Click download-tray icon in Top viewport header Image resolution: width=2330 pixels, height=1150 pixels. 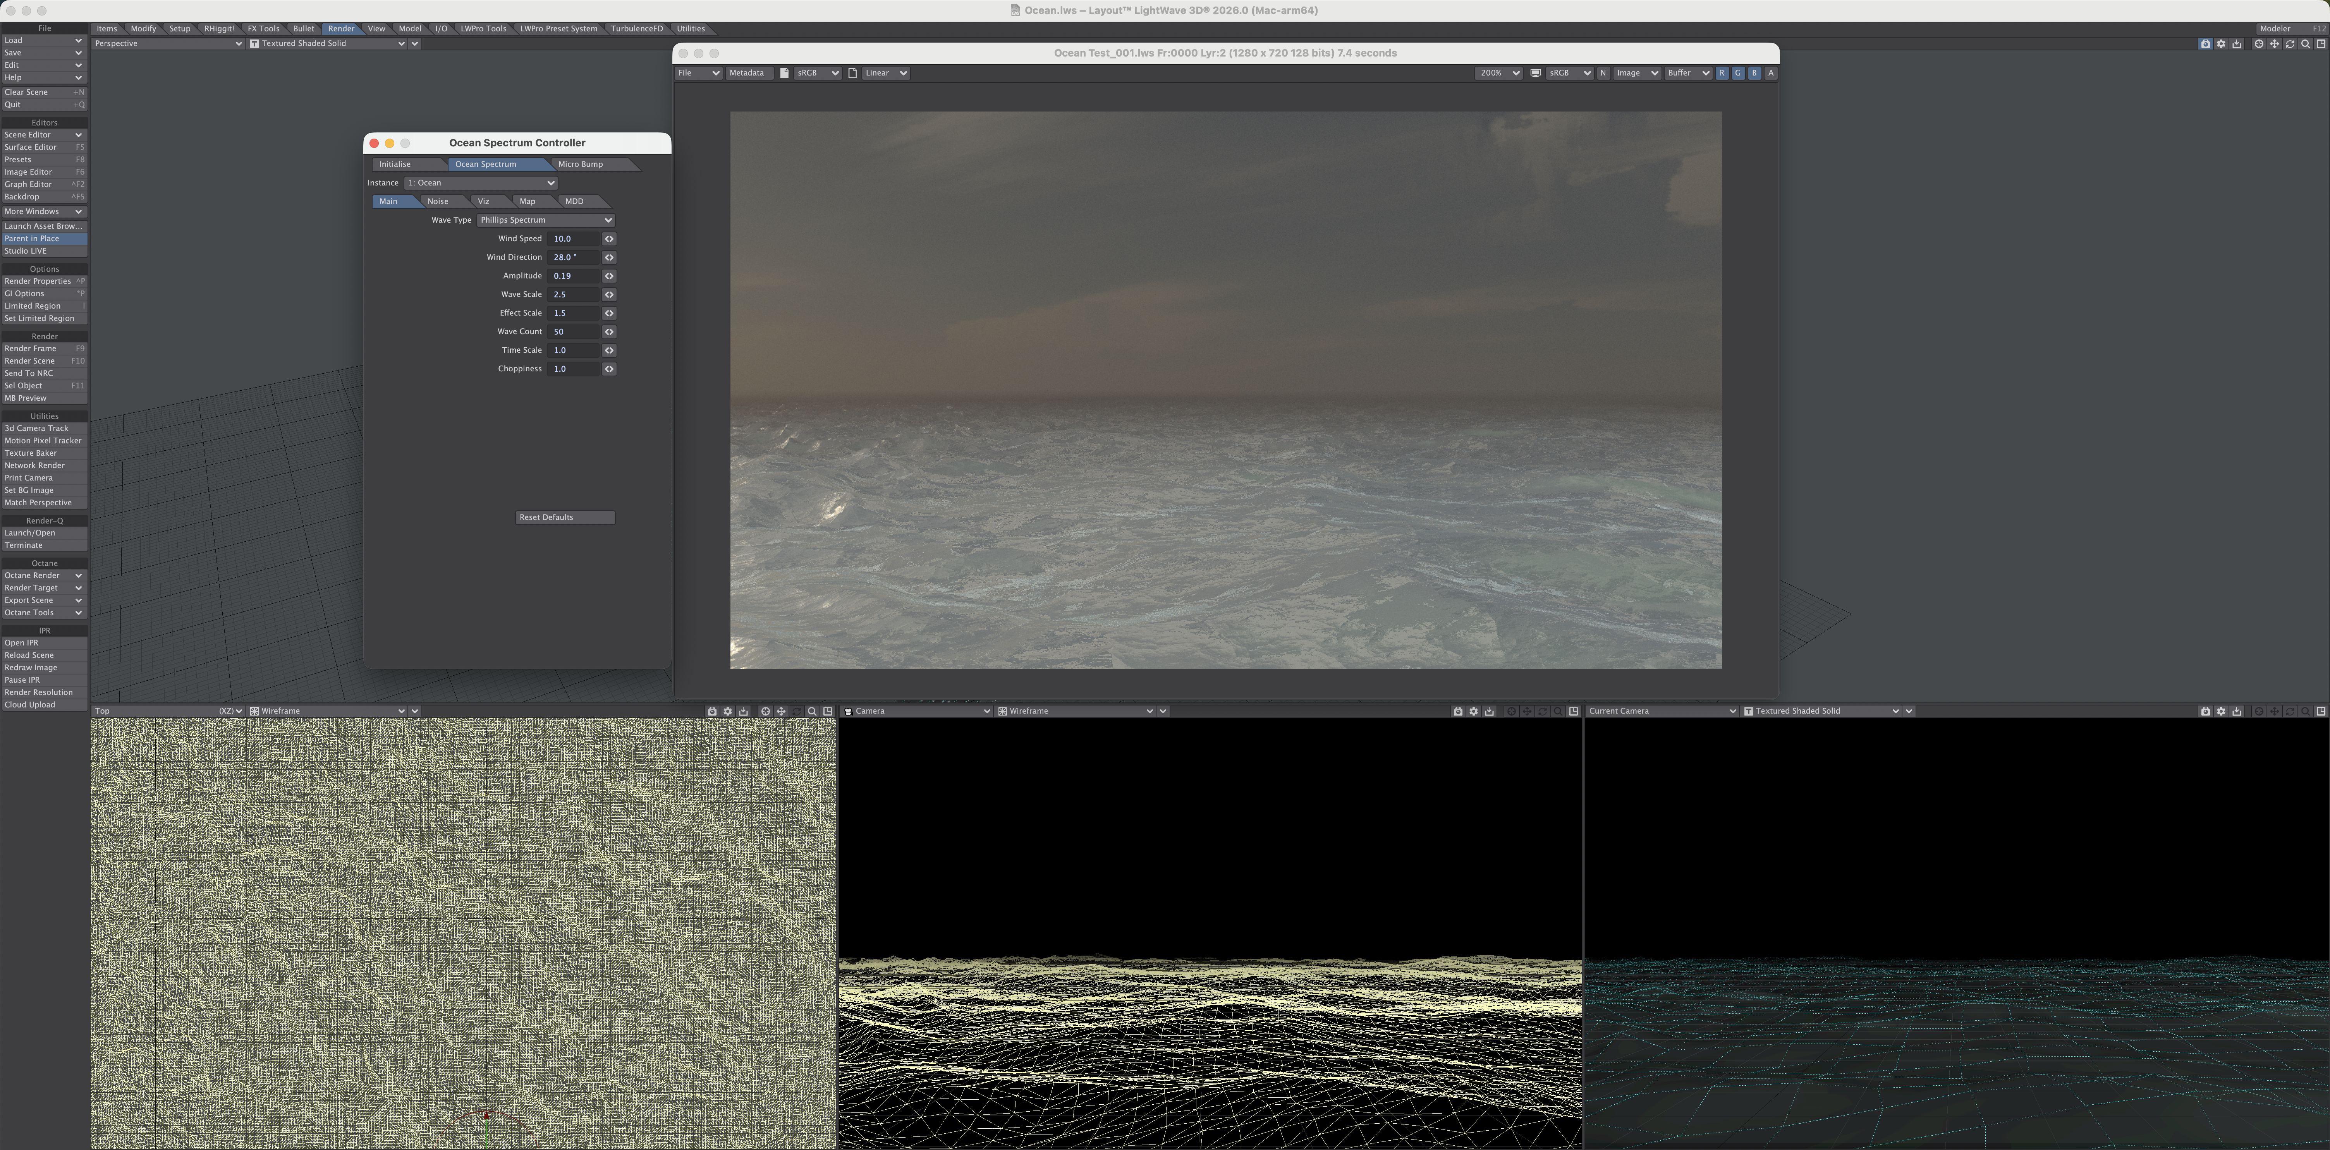744,712
